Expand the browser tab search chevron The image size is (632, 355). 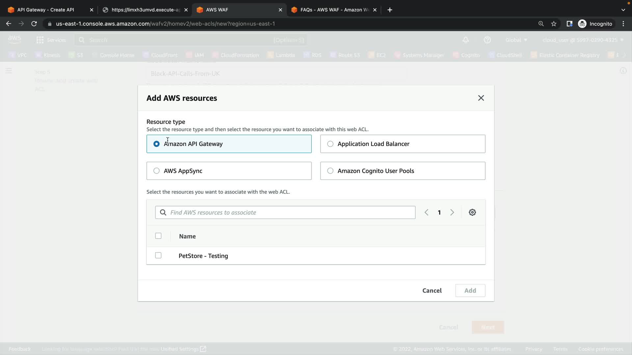[623, 10]
